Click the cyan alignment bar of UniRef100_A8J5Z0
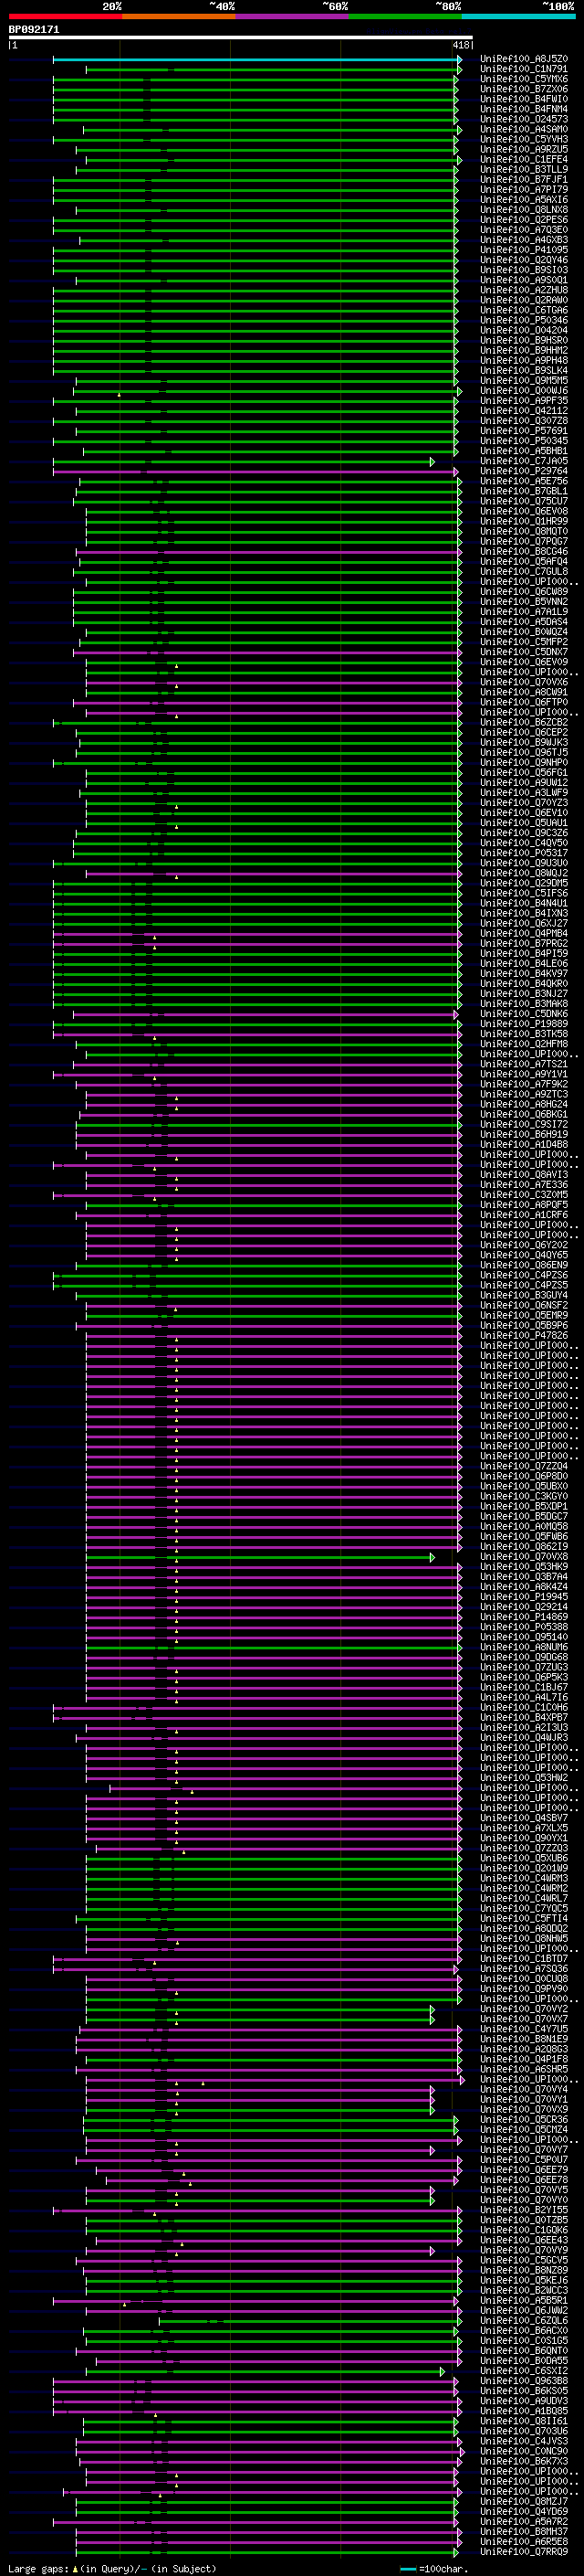Image resolution: width=584 pixels, height=2576 pixels. pos(256,59)
